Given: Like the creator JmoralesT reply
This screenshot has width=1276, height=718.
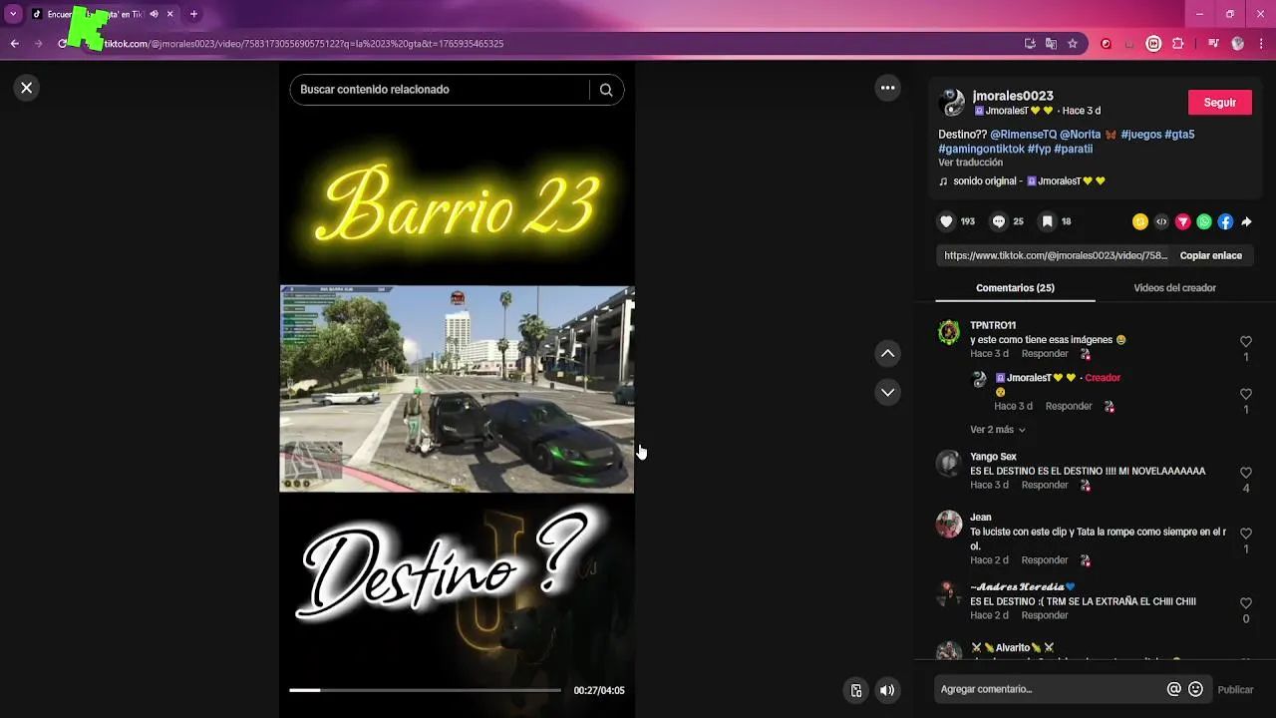Looking at the screenshot, I should click(1245, 395).
